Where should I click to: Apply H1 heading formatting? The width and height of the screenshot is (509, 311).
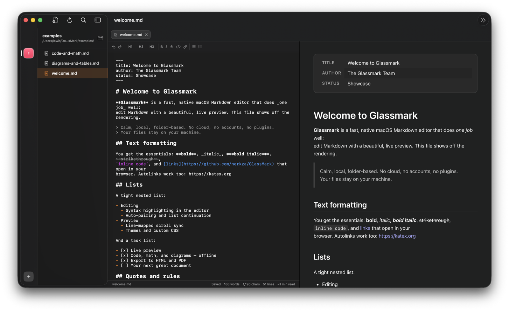point(130,47)
